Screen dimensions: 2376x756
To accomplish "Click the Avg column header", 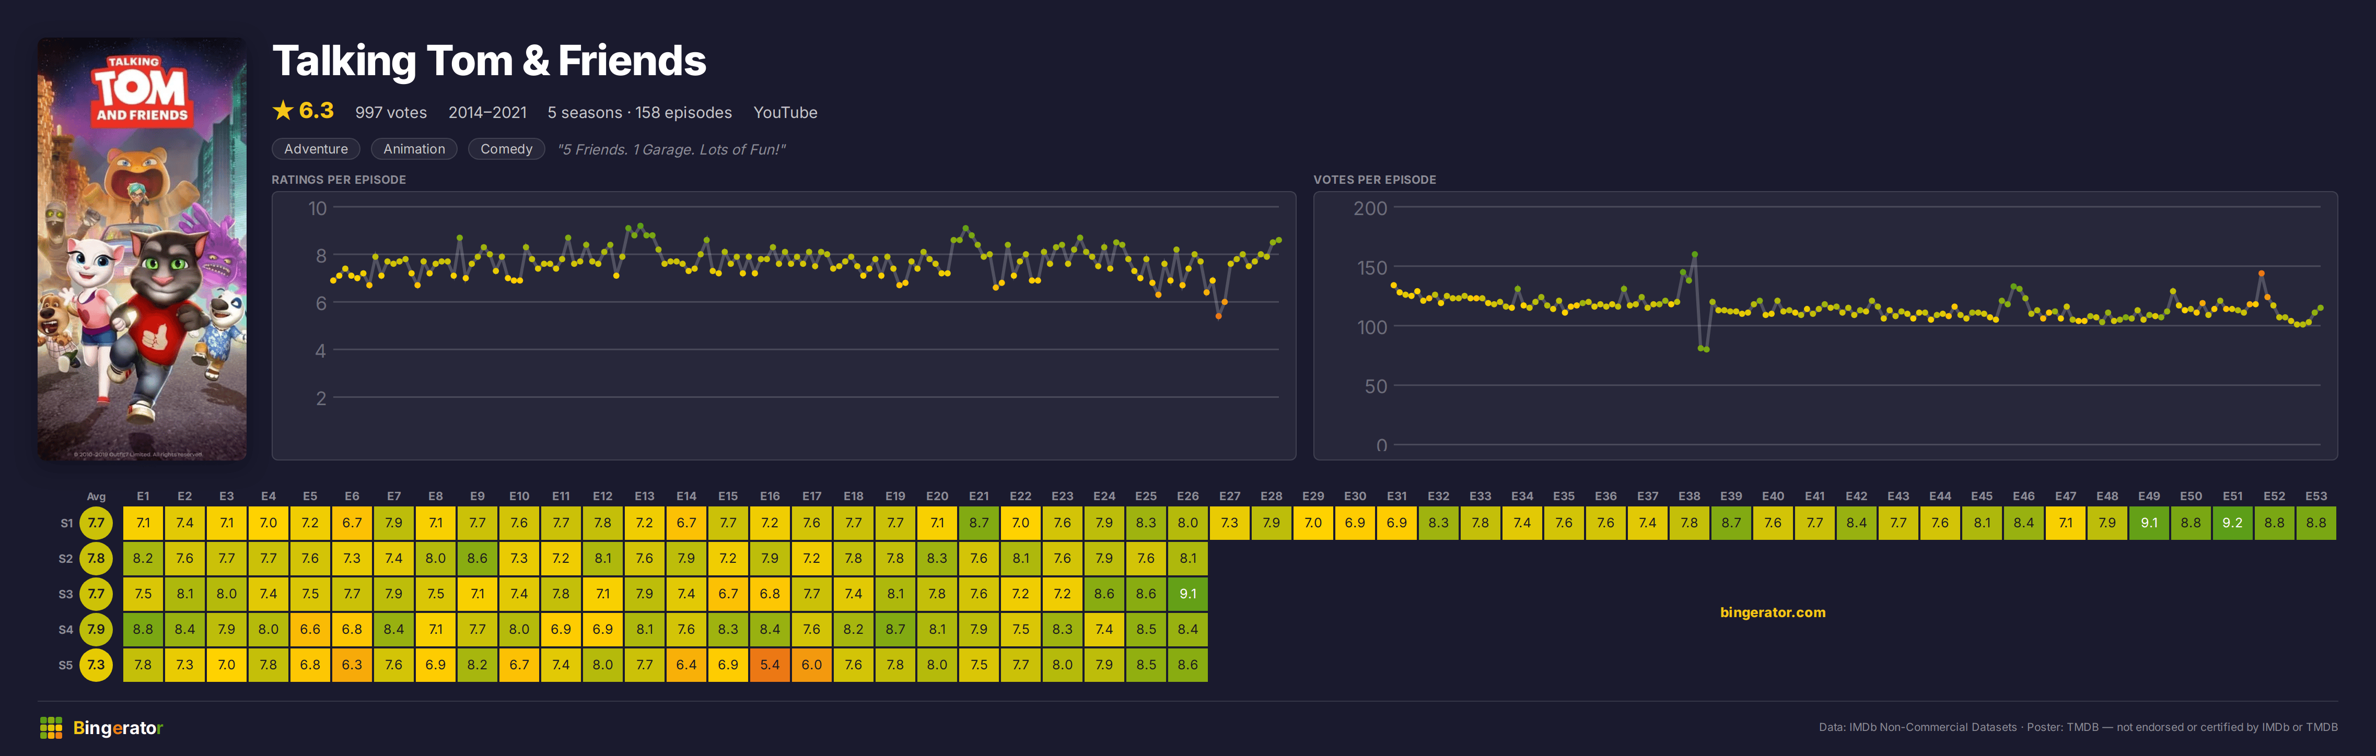I will tap(96, 496).
